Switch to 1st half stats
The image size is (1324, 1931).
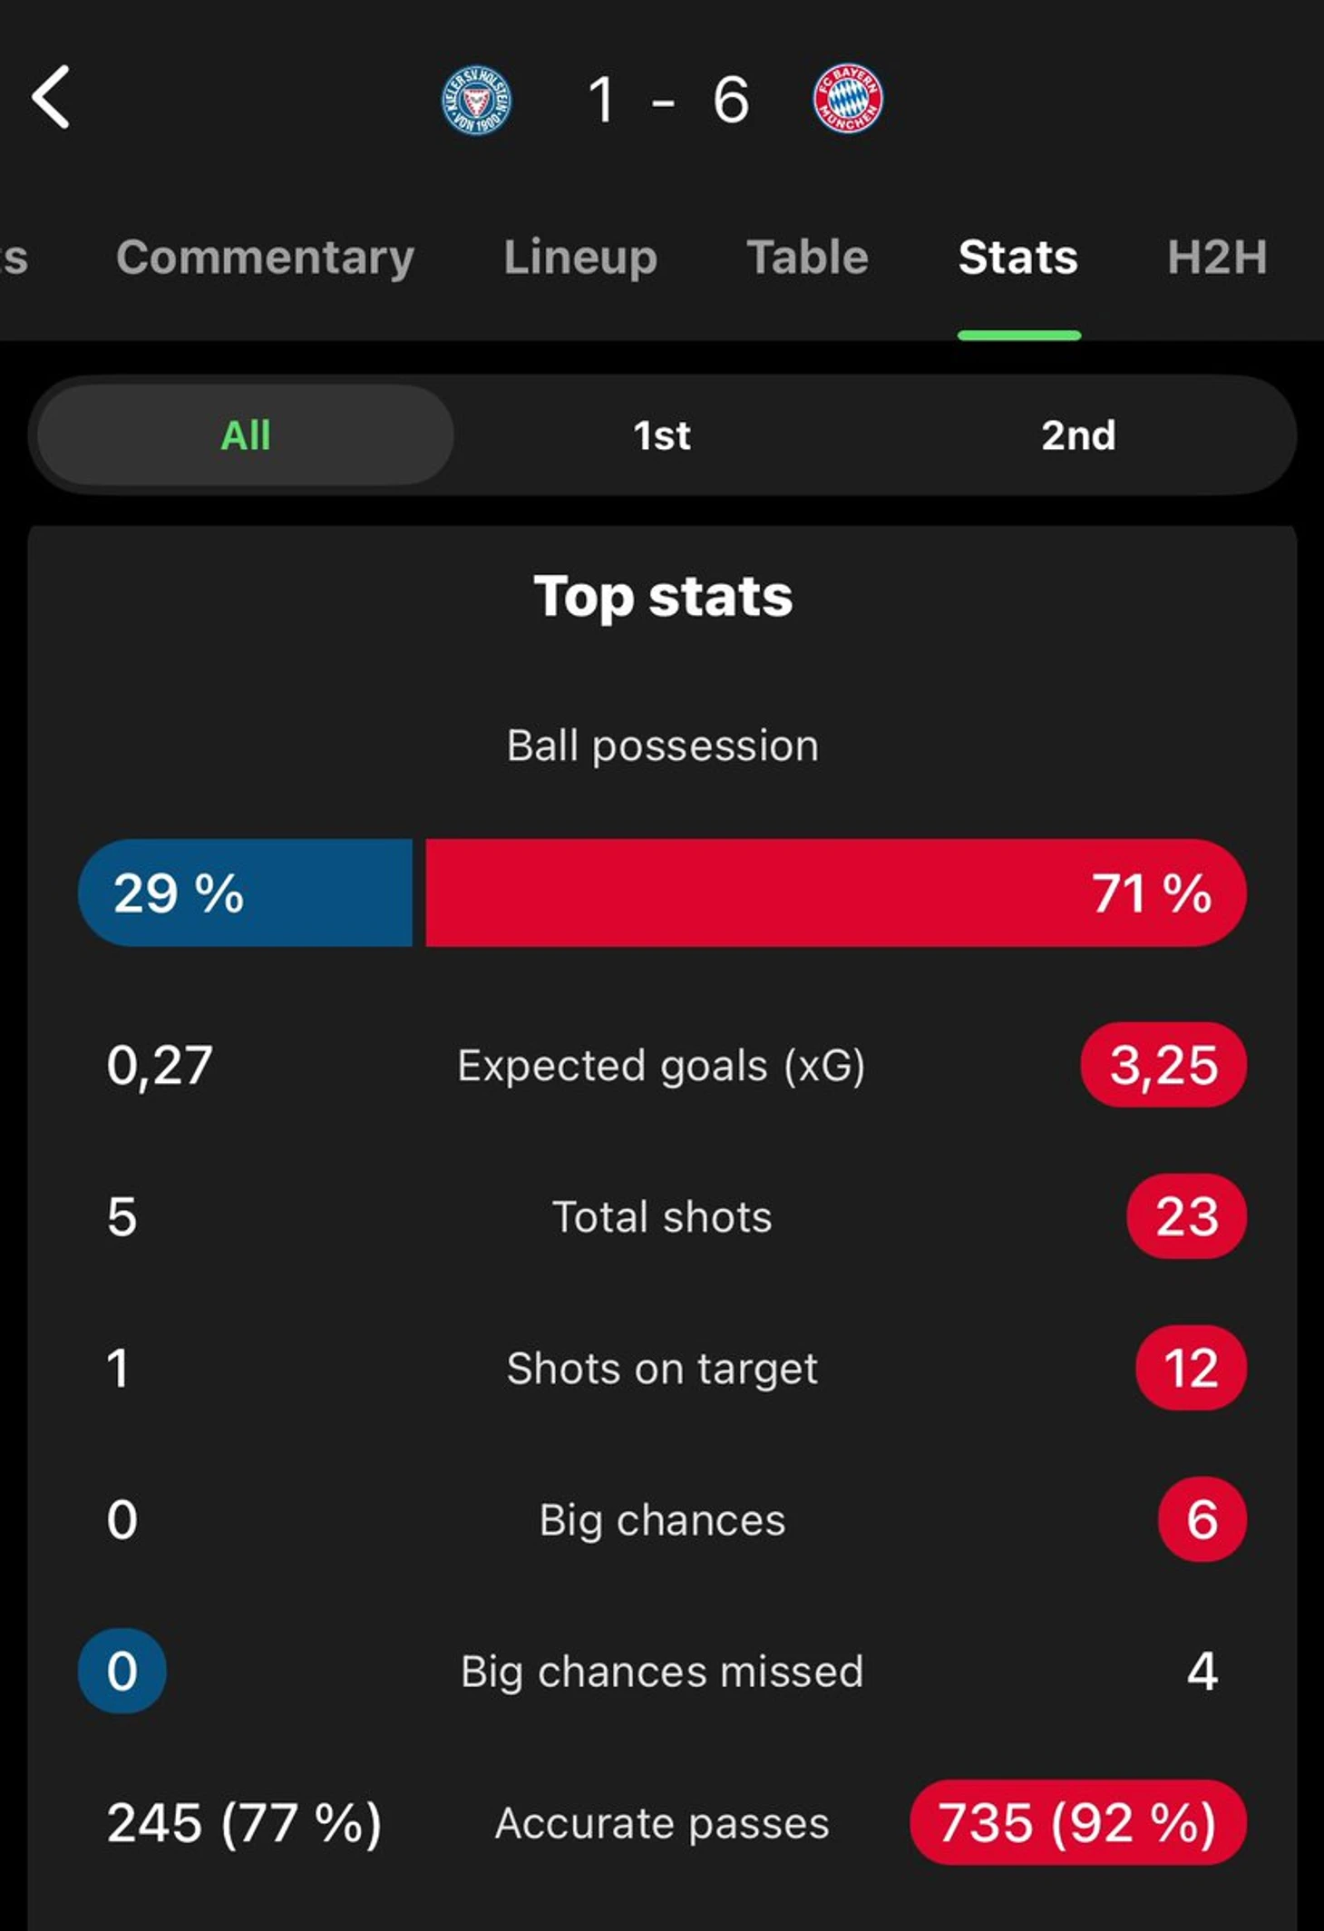click(x=662, y=435)
